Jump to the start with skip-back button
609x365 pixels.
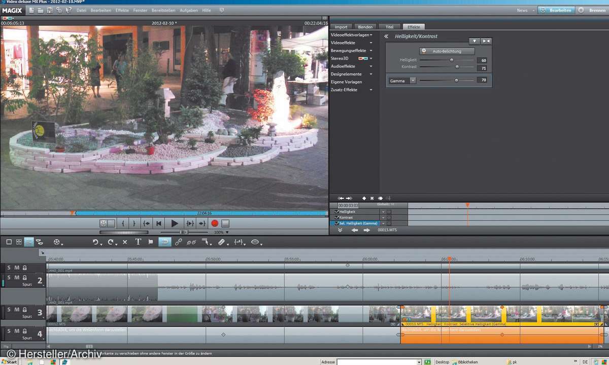pyautogui.click(x=159, y=223)
